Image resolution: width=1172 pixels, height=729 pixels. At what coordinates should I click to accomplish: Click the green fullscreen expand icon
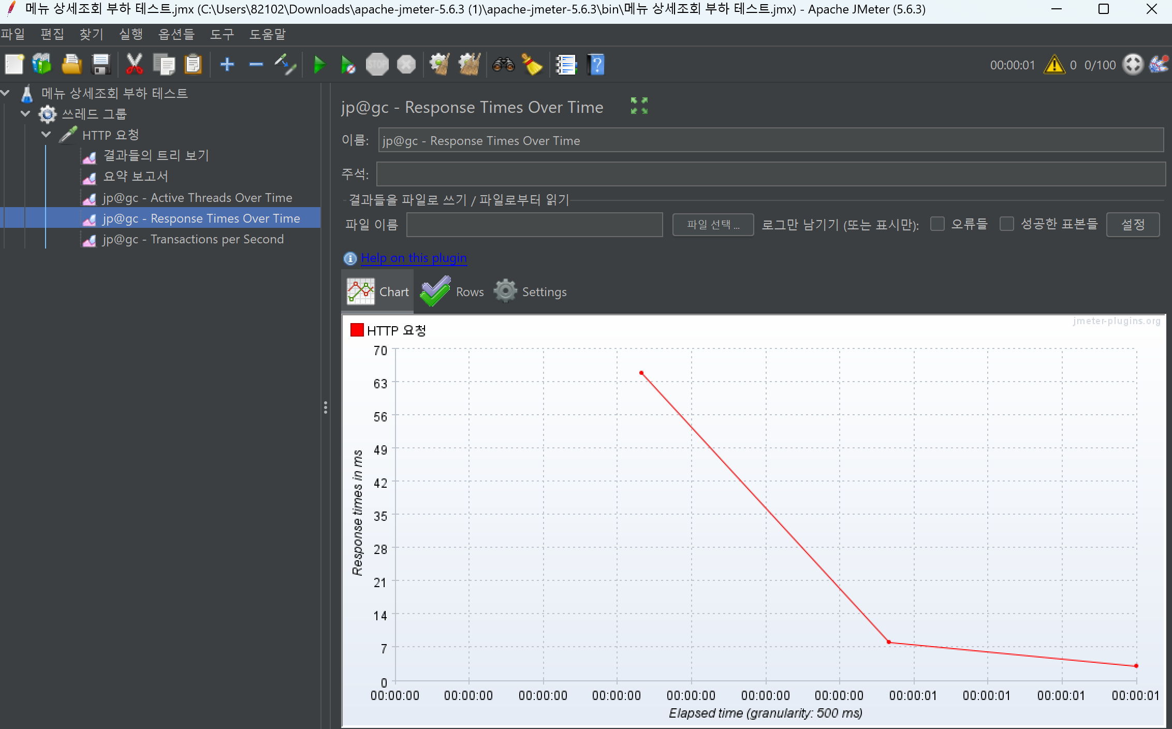click(639, 106)
